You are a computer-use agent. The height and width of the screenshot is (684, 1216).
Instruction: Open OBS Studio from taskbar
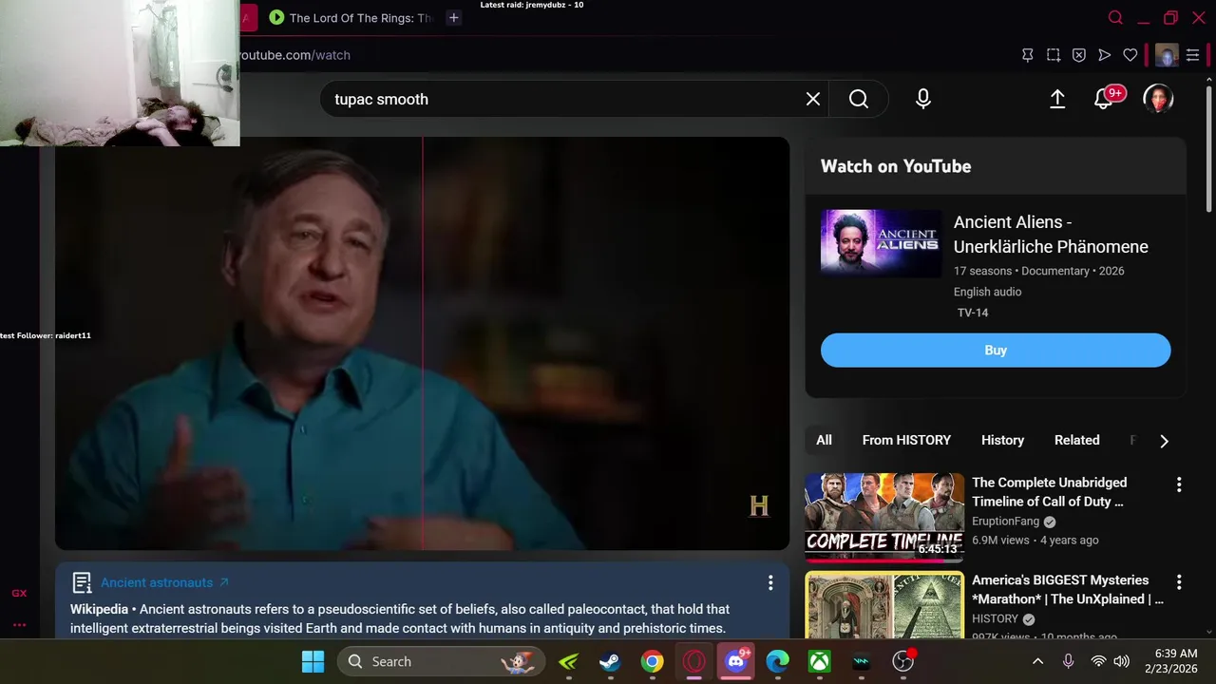903,661
